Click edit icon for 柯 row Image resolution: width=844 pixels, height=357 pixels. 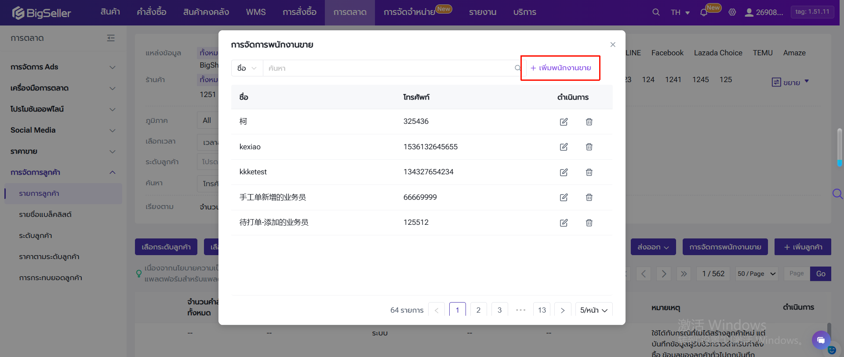click(x=564, y=122)
